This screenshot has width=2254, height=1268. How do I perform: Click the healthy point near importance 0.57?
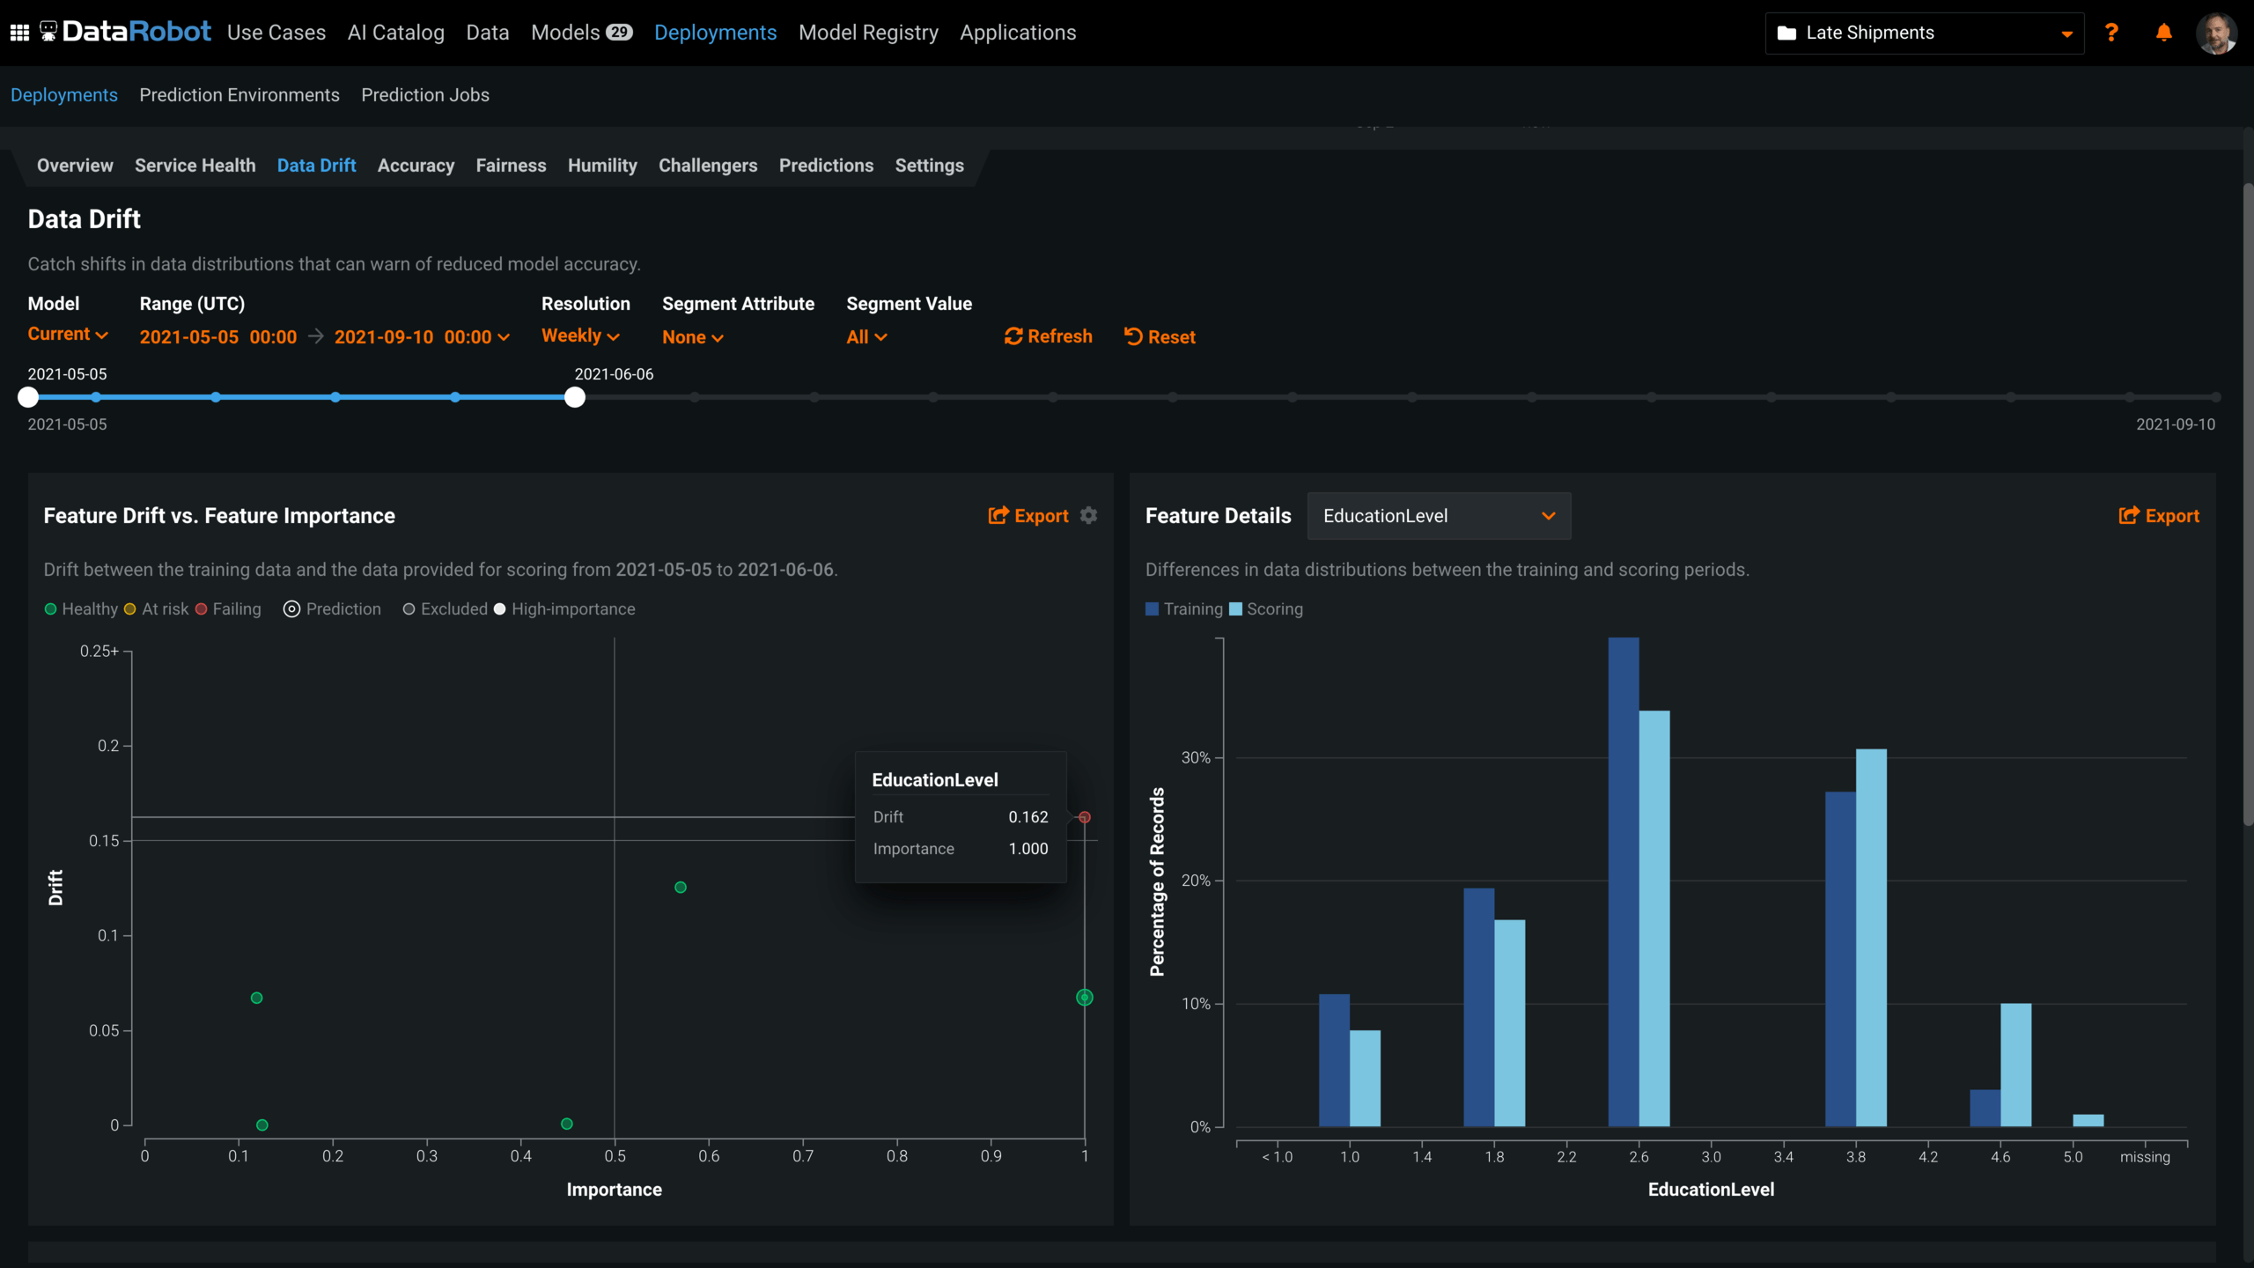click(x=681, y=887)
